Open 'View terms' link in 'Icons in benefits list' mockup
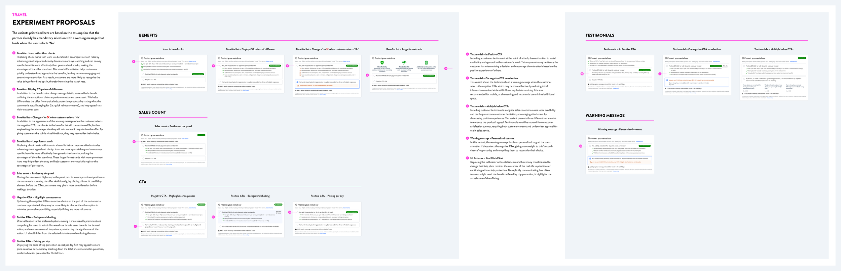Screen dimensions: 841x271 click(x=192, y=61)
